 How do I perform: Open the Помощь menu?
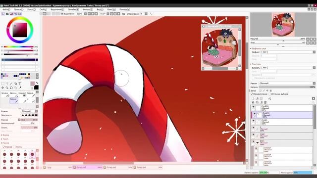(x=124, y=9)
